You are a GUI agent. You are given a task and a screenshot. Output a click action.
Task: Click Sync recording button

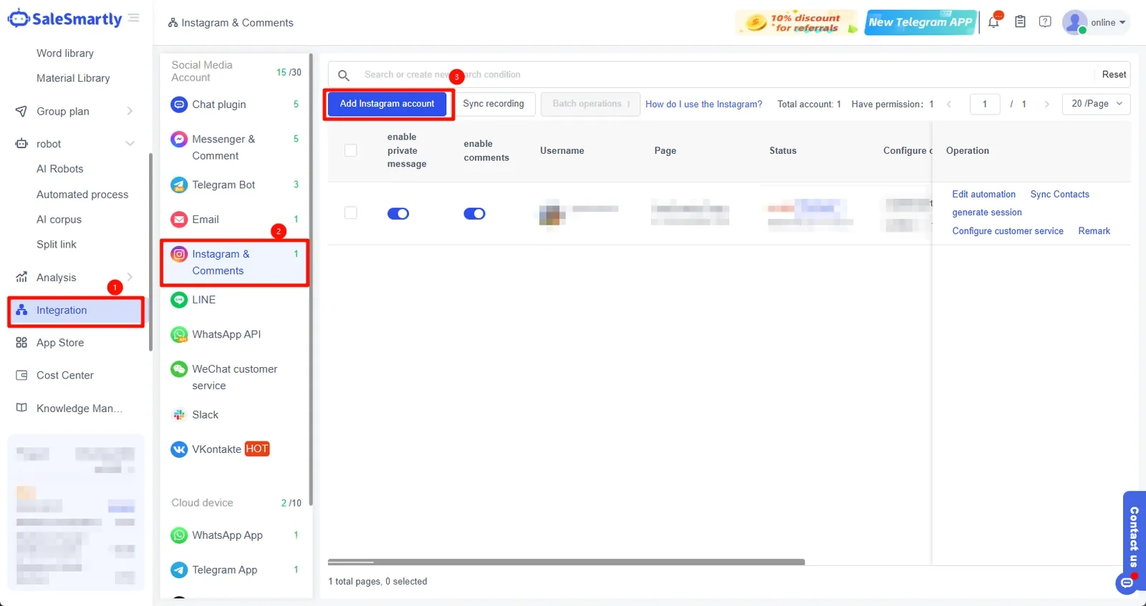[493, 104]
